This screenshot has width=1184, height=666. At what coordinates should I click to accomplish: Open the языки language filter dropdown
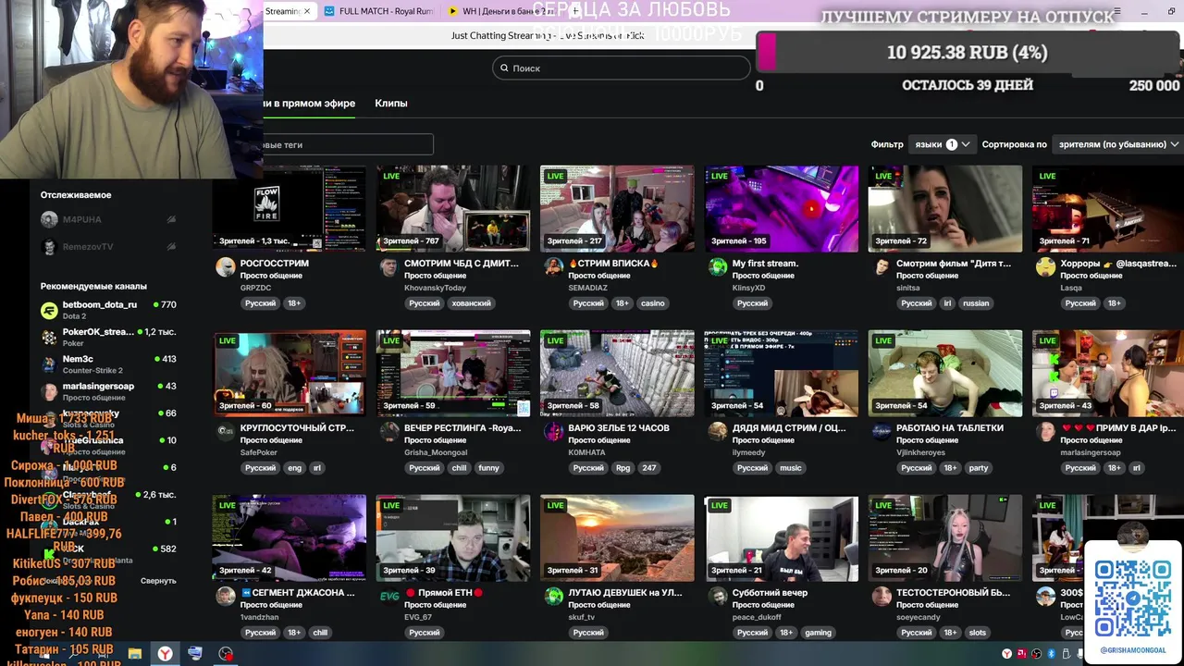click(942, 144)
